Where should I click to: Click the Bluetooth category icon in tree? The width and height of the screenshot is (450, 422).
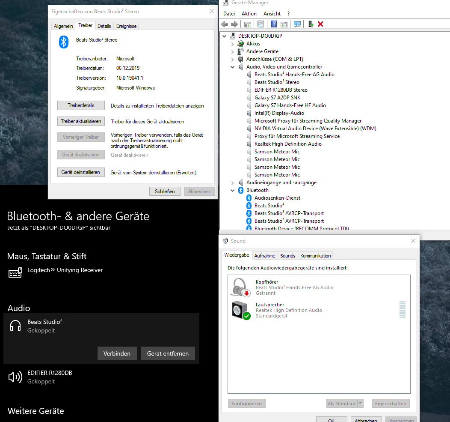(x=241, y=190)
